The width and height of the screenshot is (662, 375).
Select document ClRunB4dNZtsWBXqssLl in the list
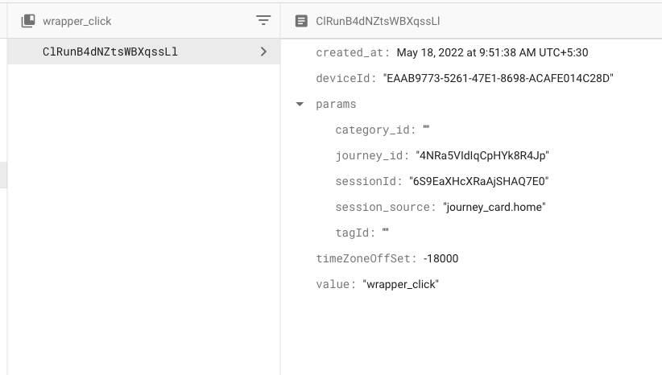click(144, 52)
